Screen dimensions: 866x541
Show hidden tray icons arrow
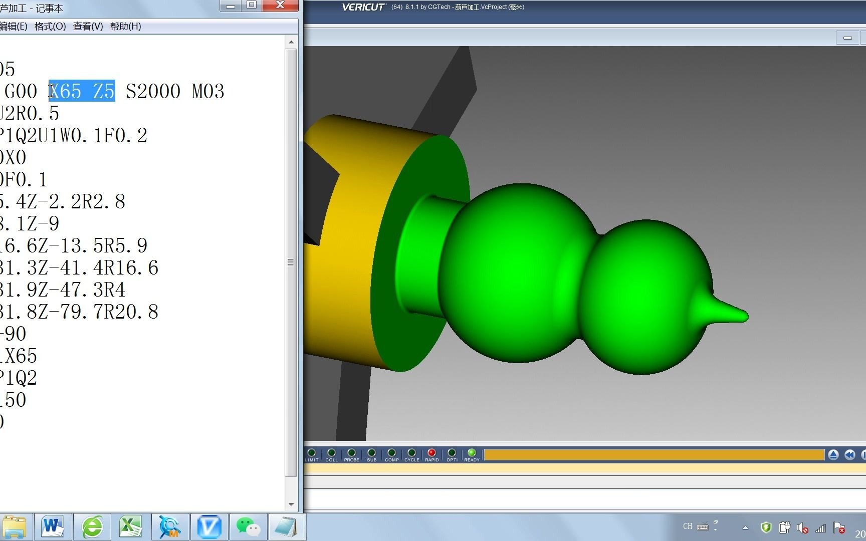(745, 527)
